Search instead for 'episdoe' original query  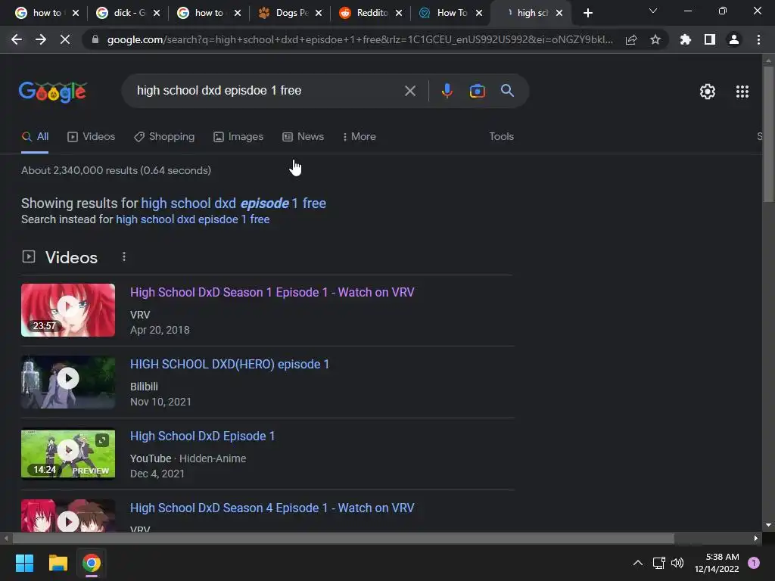pyautogui.click(x=193, y=219)
